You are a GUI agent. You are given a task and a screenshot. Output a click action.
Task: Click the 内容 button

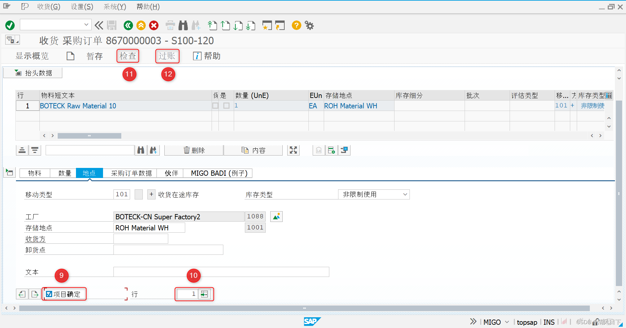pyautogui.click(x=253, y=150)
